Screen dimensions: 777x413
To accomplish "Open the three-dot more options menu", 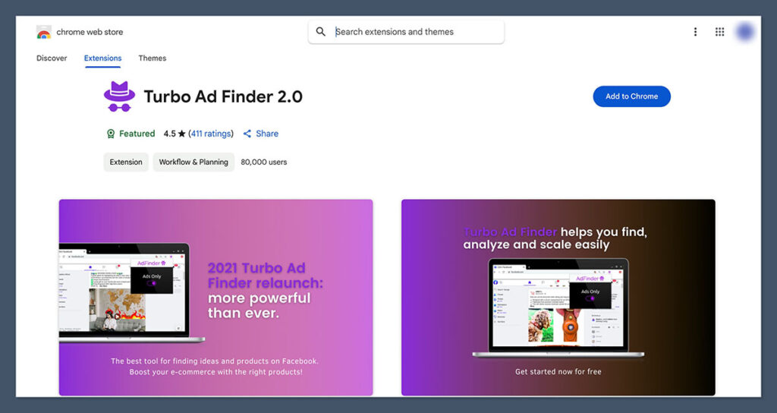I will click(x=695, y=32).
